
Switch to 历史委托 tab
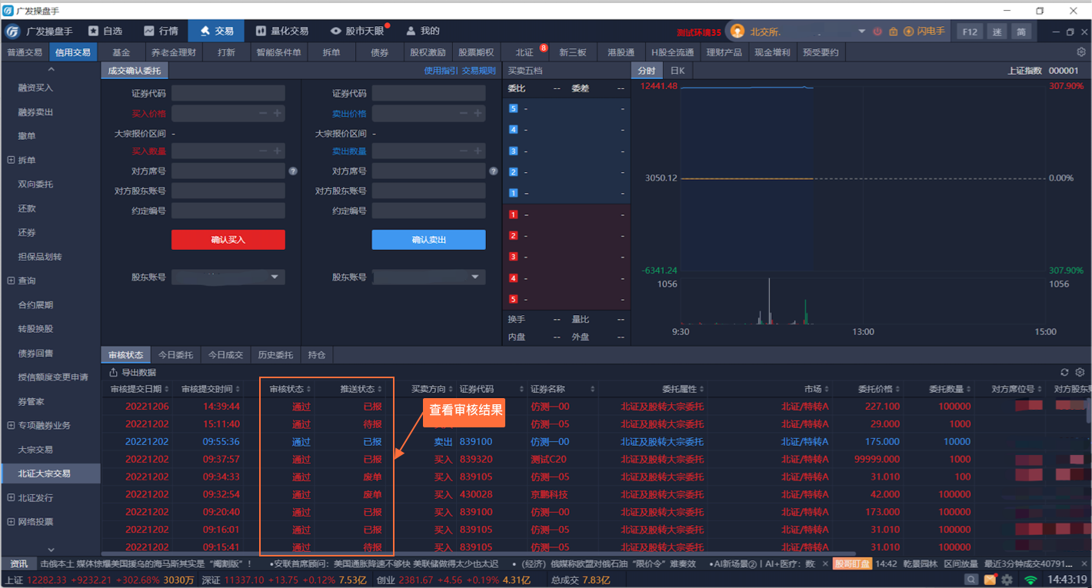point(275,355)
